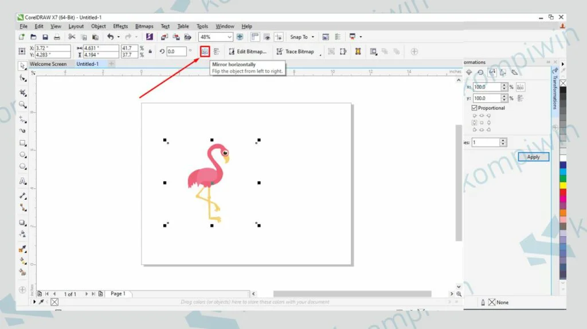
Task: Toggle the lock ratio padlock
Action: tap(150, 51)
